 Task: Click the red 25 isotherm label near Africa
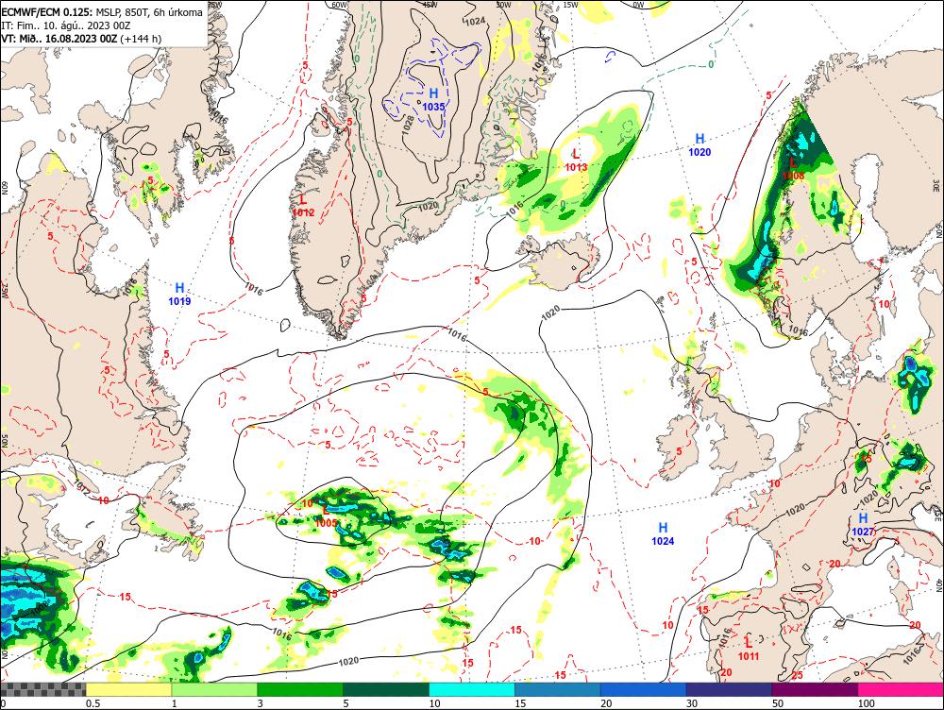pyautogui.click(x=797, y=675)
